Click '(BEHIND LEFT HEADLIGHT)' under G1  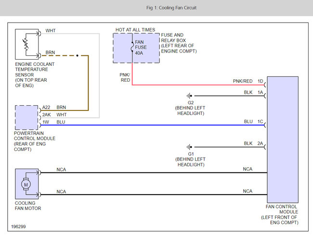(x=190, y=162)
